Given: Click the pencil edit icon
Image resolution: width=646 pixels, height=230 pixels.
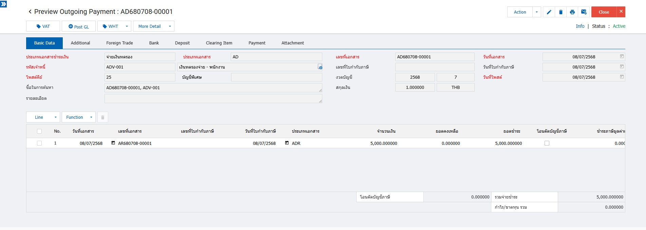Looking at the screenshot, I should click(549, 12).
